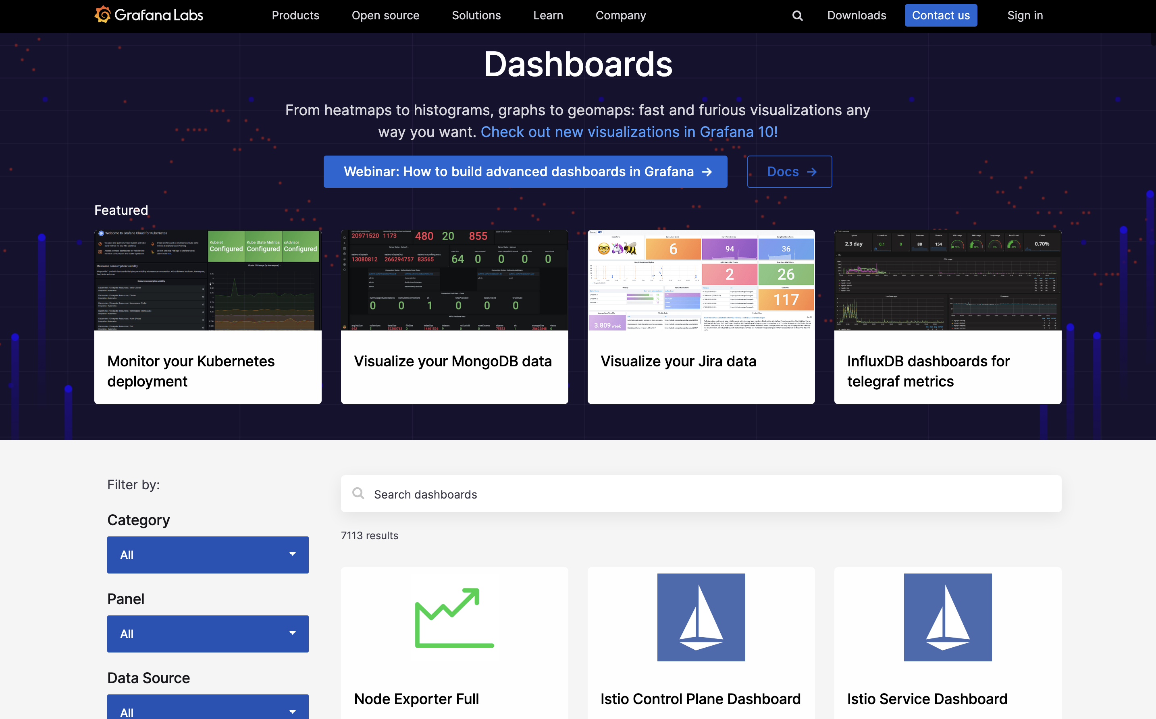Open the Products menu
The width and height of the screenshot is (1156, 719).
pos(295,16)
